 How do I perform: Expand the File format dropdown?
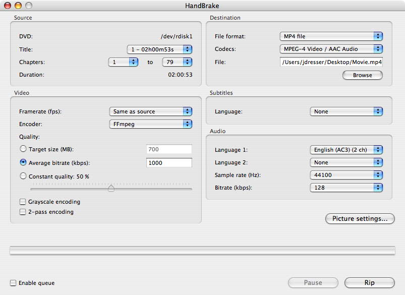pos(331,36)
